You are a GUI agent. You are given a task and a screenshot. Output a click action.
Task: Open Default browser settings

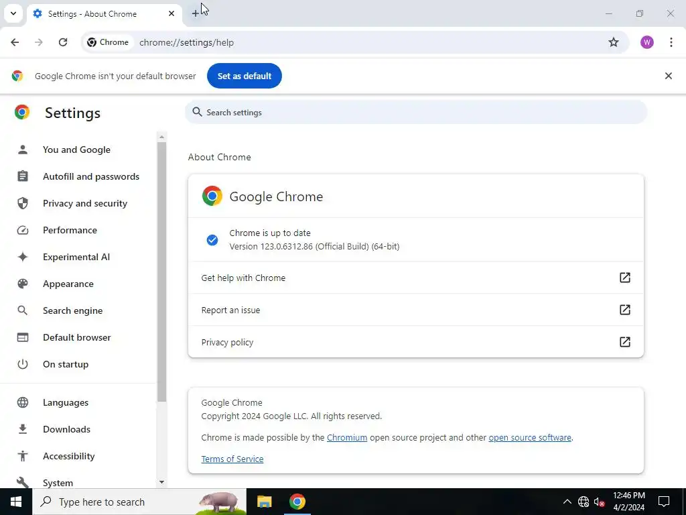coord(76,337)
